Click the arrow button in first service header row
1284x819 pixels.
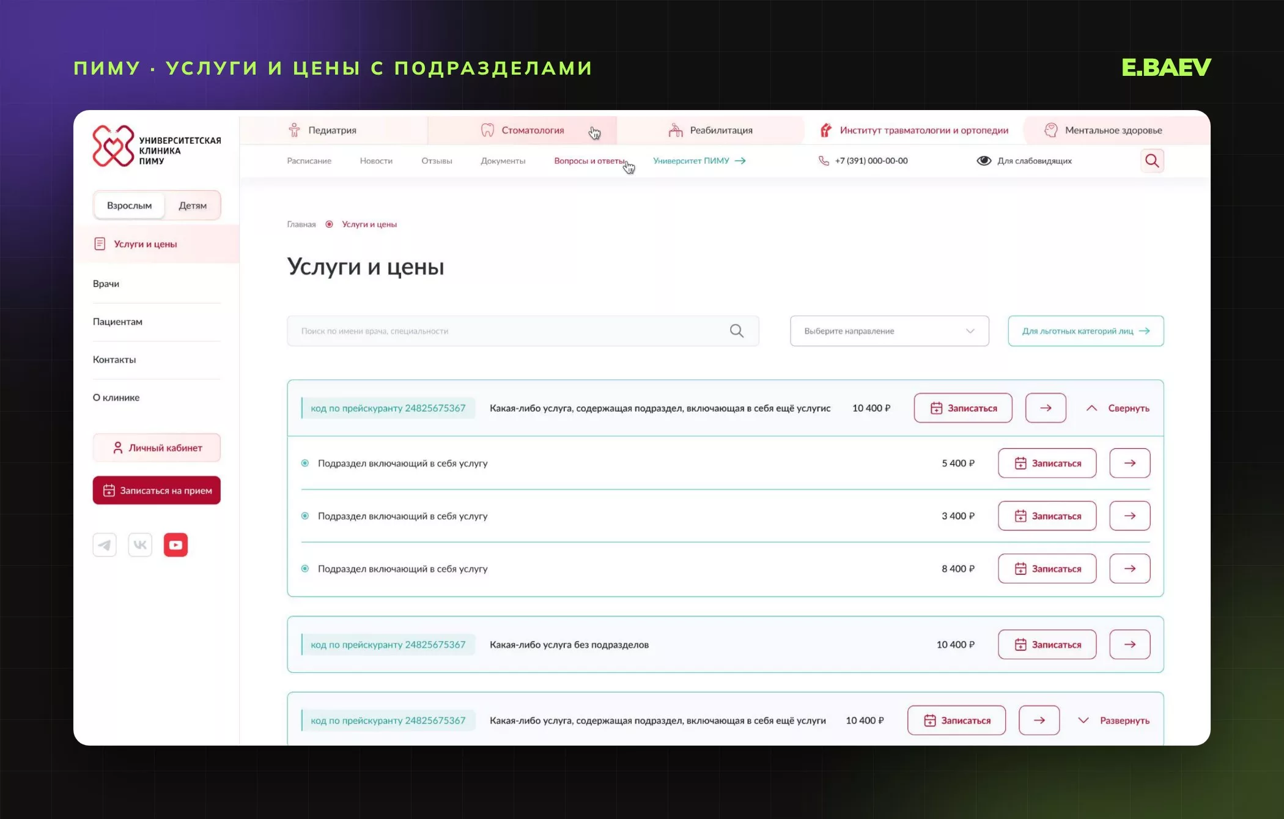tap(1046, 408)
